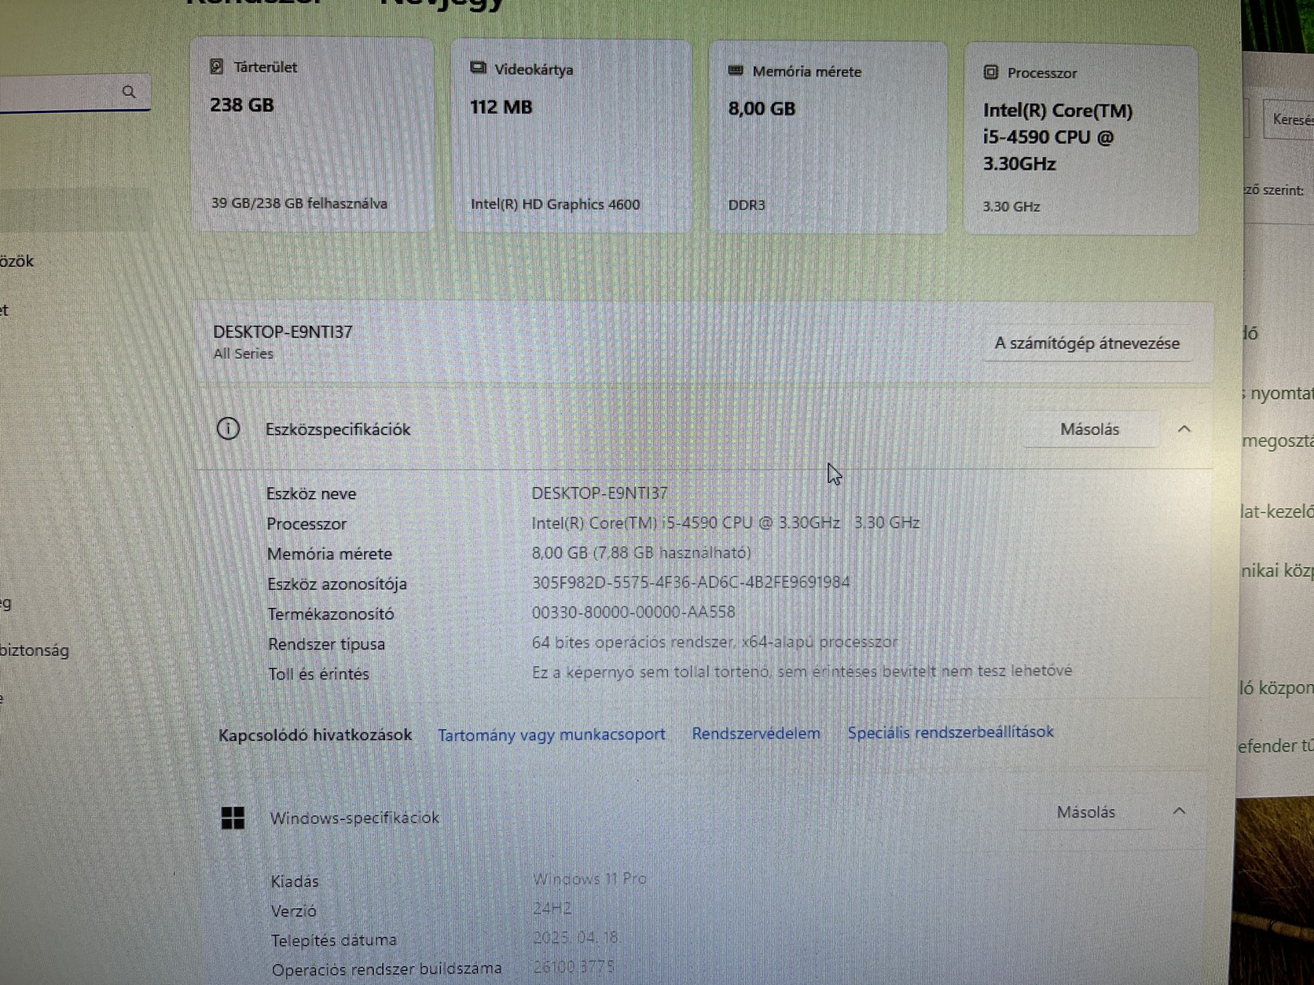Select the 8,00 GB (7,88 GB használható) value
This screenshot has width=1314, height=985.
[641, 552]
